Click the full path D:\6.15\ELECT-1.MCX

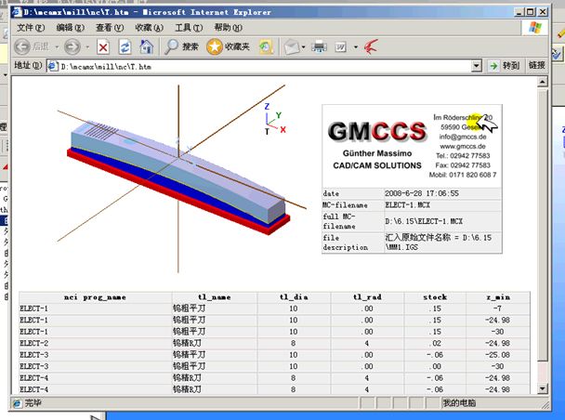point(424,221)
